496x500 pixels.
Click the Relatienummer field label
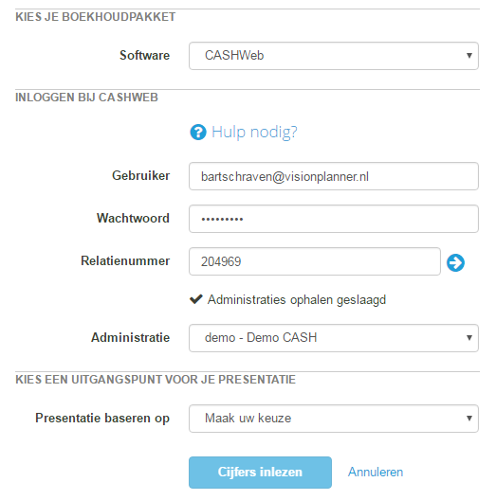[125, 260]
